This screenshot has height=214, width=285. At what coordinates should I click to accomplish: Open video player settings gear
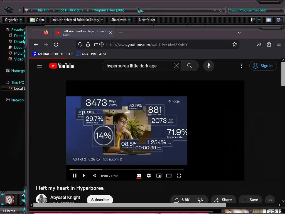click(x=149, y=176)
